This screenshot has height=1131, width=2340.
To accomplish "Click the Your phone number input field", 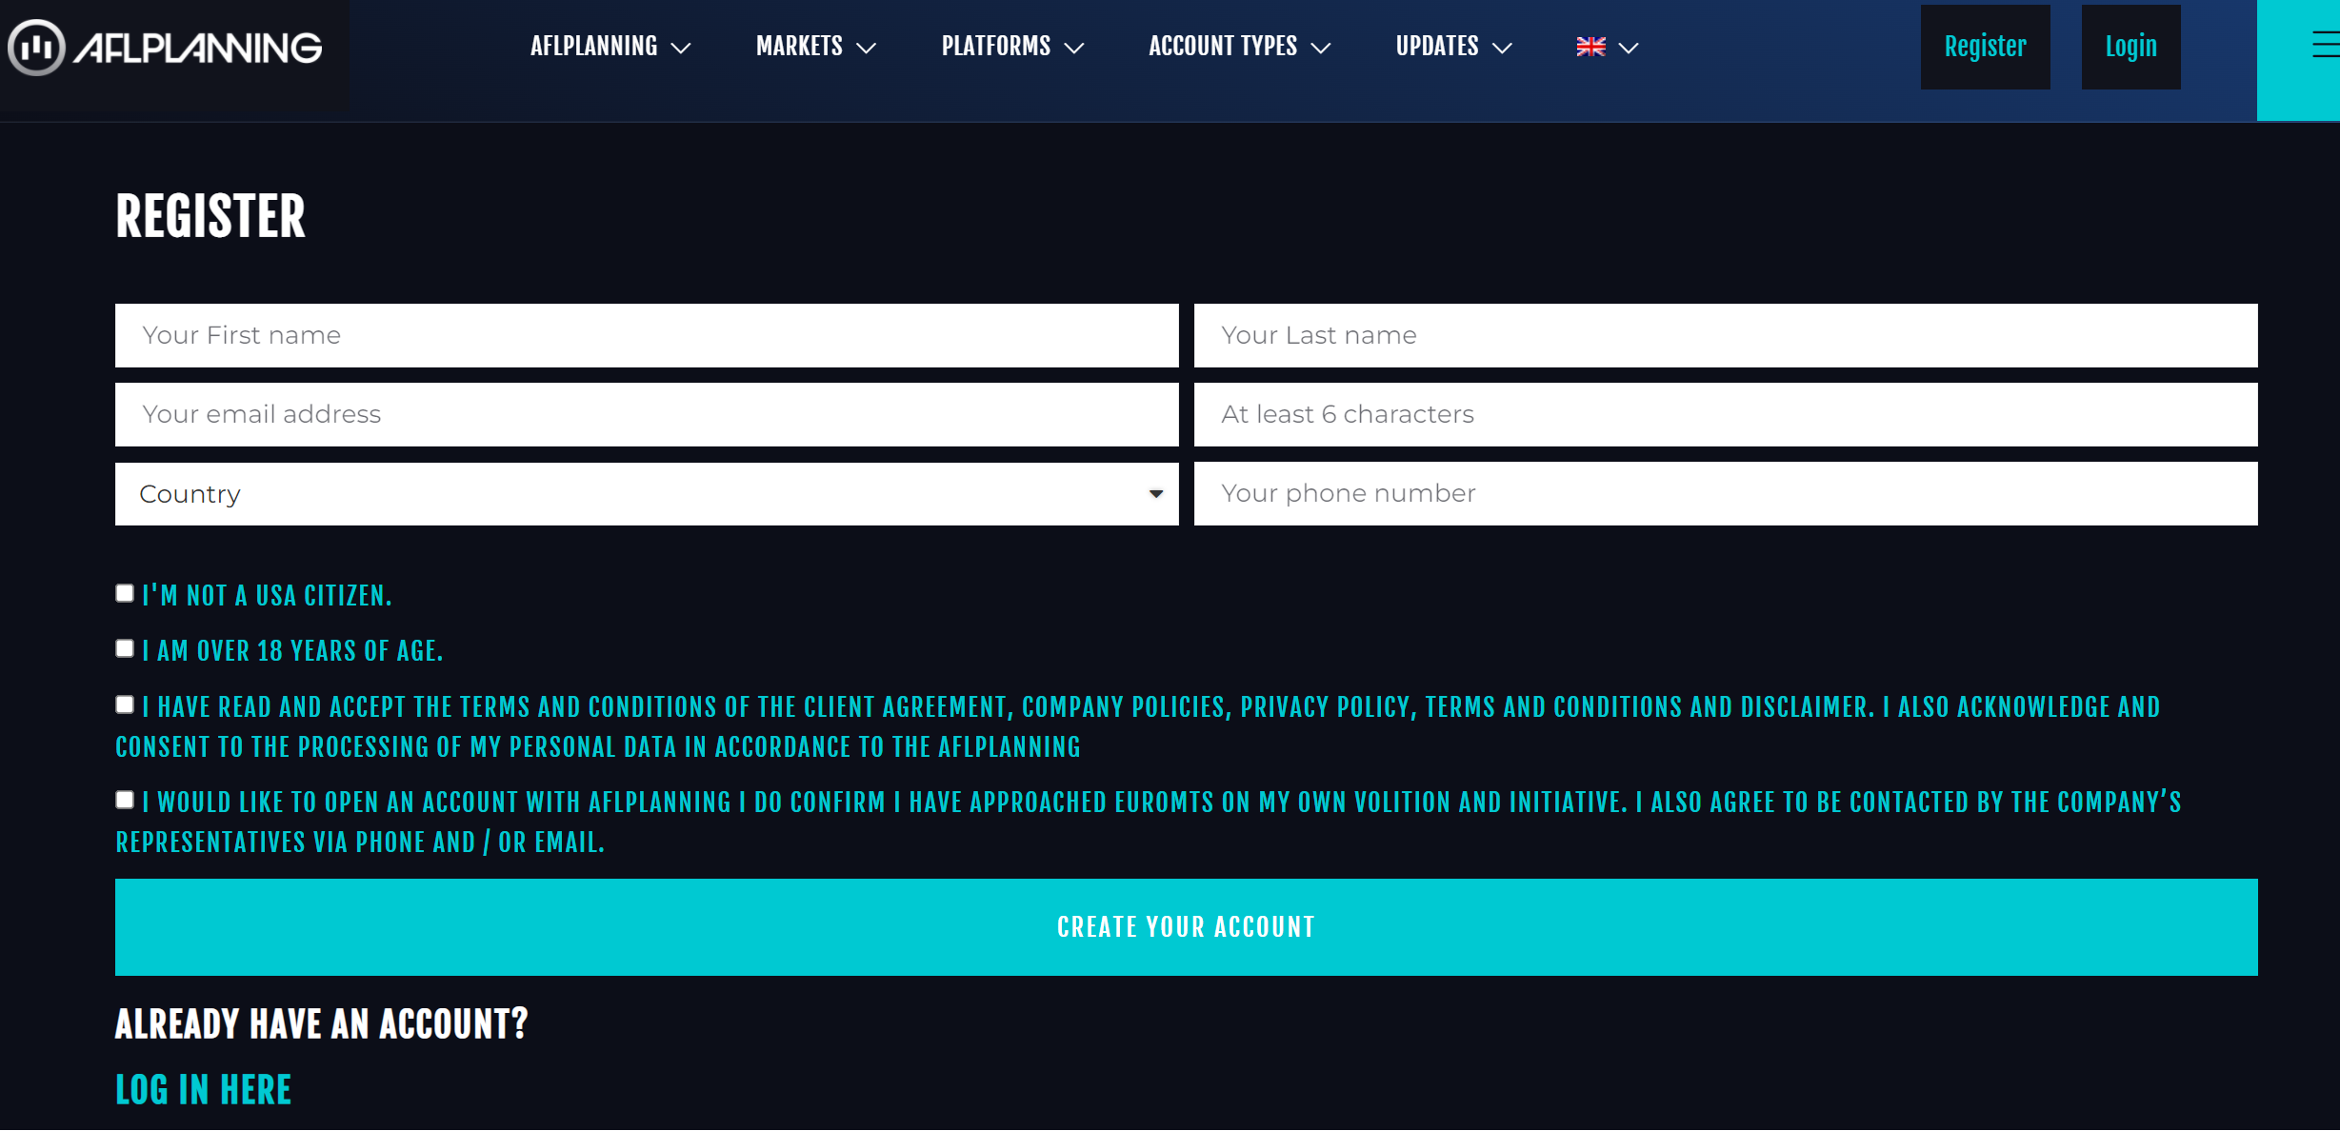I will pyautogui.click(x=1729, y=492).
